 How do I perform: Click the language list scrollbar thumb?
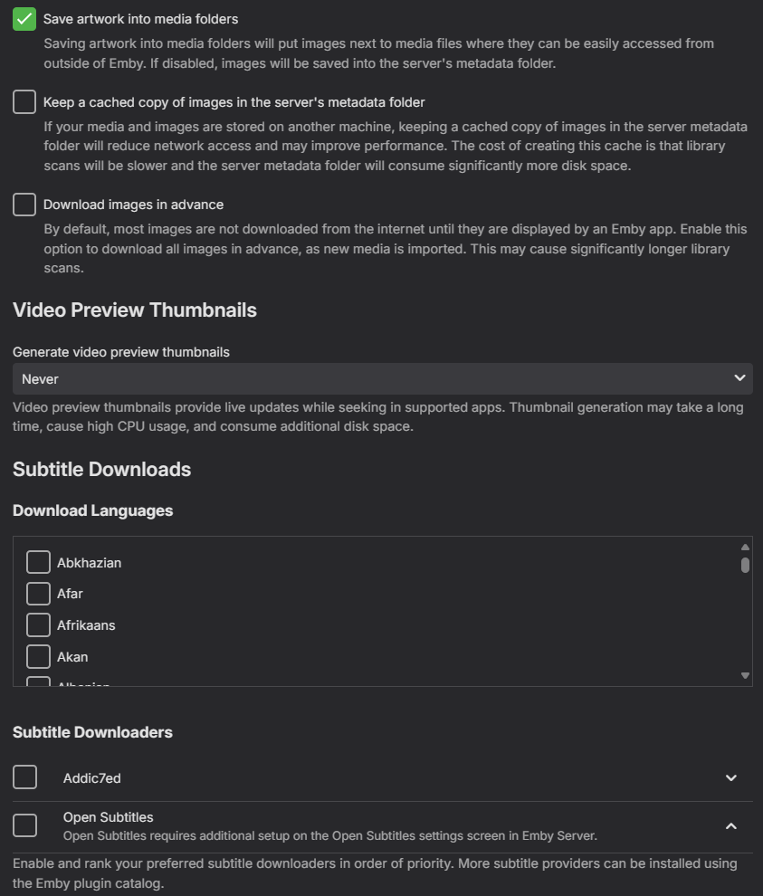(745, 566)
